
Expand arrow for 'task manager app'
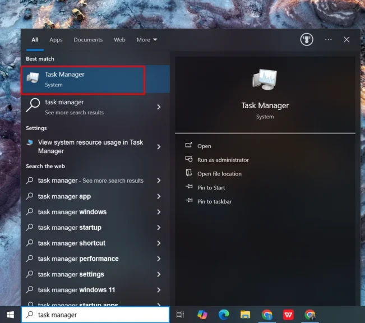click(159, 196)
